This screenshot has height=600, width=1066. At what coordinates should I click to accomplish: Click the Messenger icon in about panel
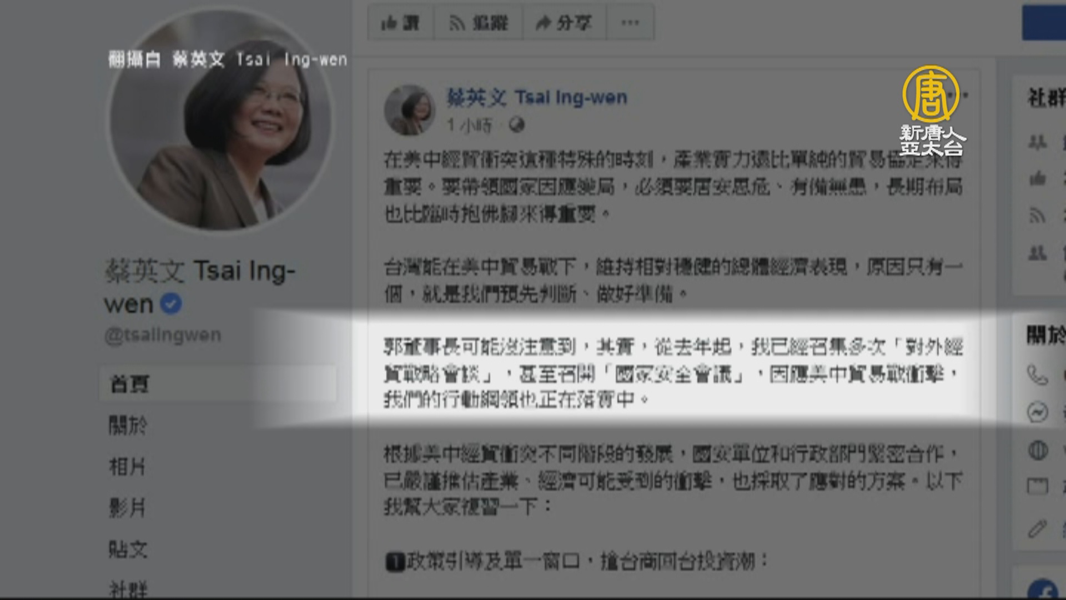(x=1037, y=412)
